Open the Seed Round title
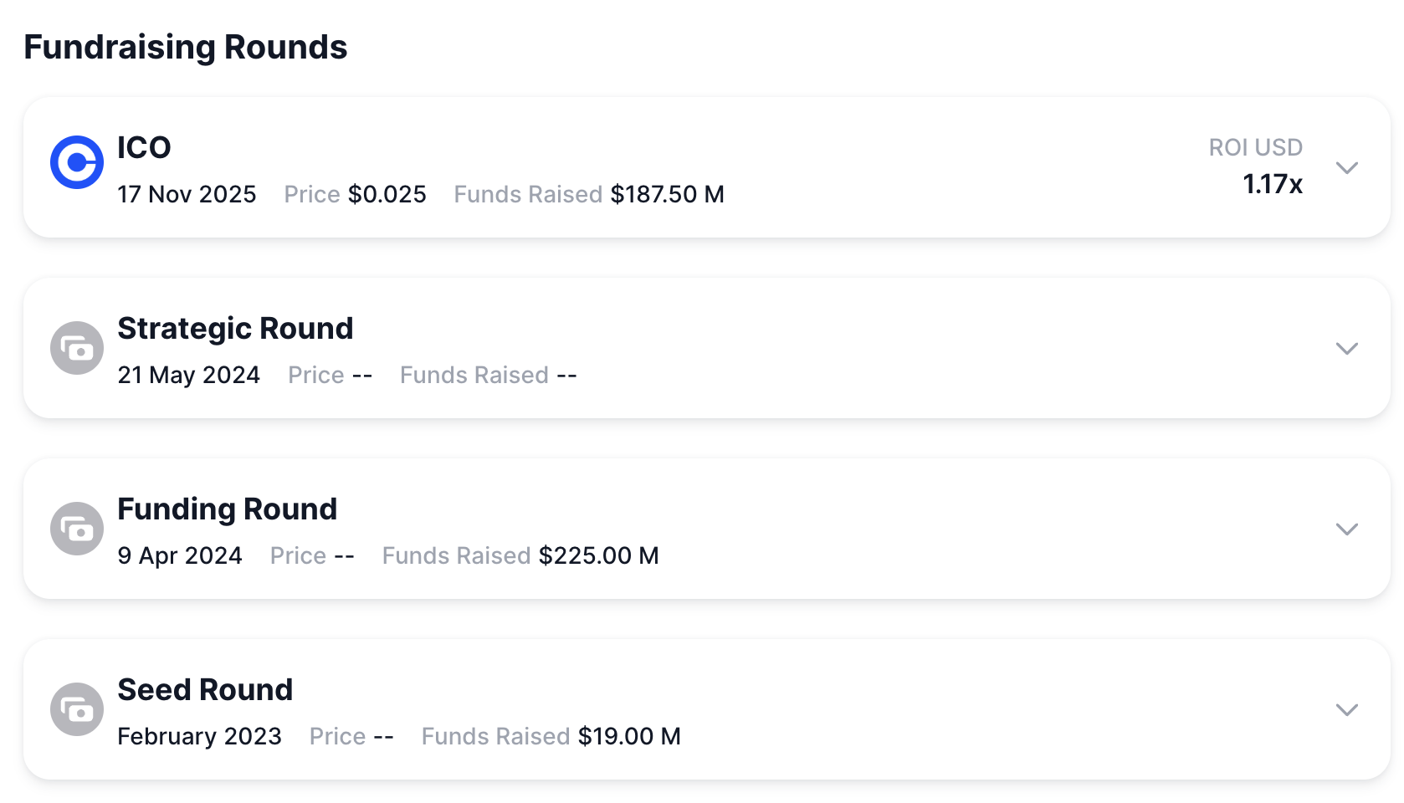Viewport: 1404px width, 803px height. click(205, 690)
